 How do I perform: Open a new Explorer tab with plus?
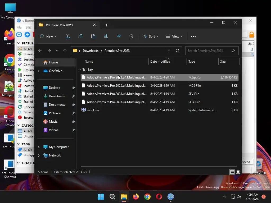pyautogui.click(x=106, y=25)
